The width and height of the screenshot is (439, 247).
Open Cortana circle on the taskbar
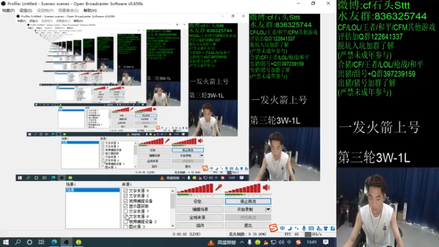click(30, 242)
